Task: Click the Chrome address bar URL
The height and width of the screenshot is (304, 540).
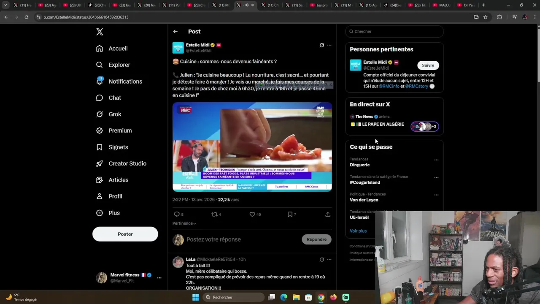Action: pyautogui.click(x=86, y=17)
